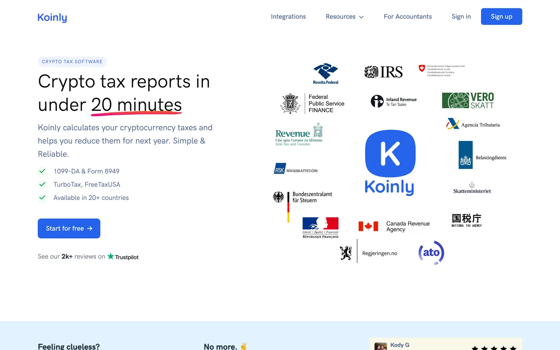The height and width of the screenshot is (350, 560).
Task: Click the TurboTax, FreeTaxUSA text
Action: [x=87, y=184]
